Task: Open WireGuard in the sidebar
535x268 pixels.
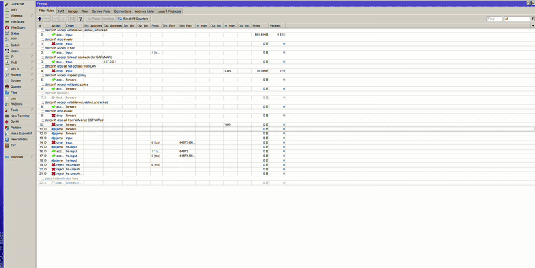Action: [x=18, y=27]
